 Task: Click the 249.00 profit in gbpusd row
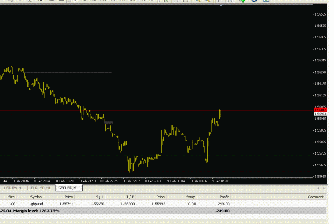(x=224, y=204)
